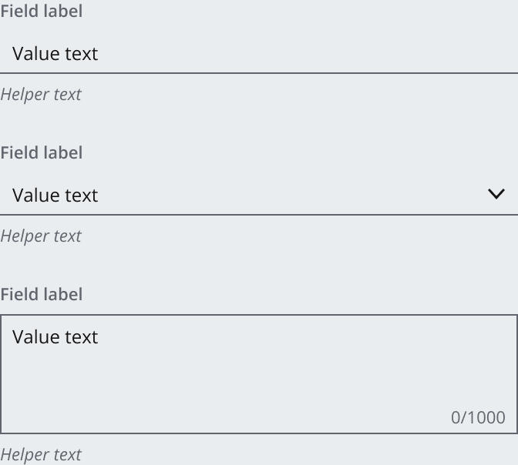The image size is (518, 465).
Task: Click inside the single-line text input
Action: click(259, 54)
